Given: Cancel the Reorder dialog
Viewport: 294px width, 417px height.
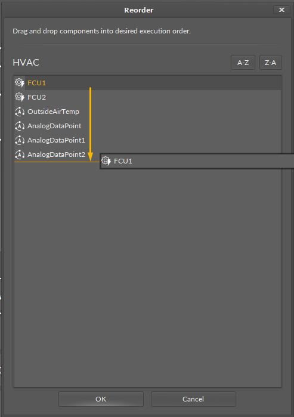Looking at the screenshot, I should [x=193, y=399].
